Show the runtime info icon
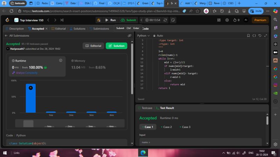The image size is (280, 157). click(61, 60)
